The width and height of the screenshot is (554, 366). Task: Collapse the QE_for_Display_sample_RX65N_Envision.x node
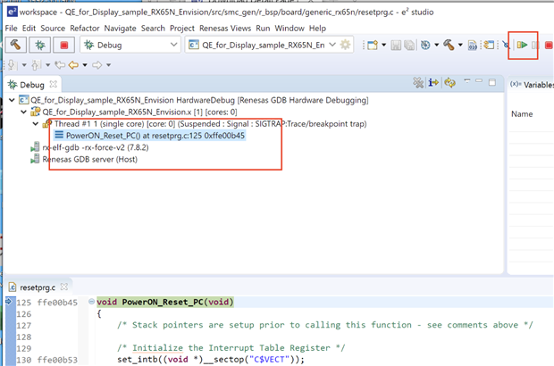(23, 112)
